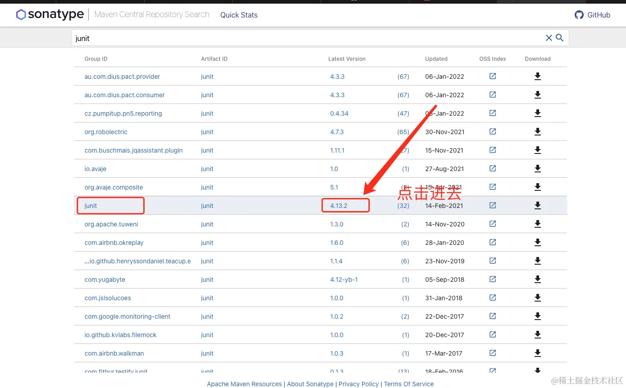Open OSS Index for au.com.dius.pact.consumer
This screenshot has height=388, width=626.
pyautogui.click(x=493, y=95)
